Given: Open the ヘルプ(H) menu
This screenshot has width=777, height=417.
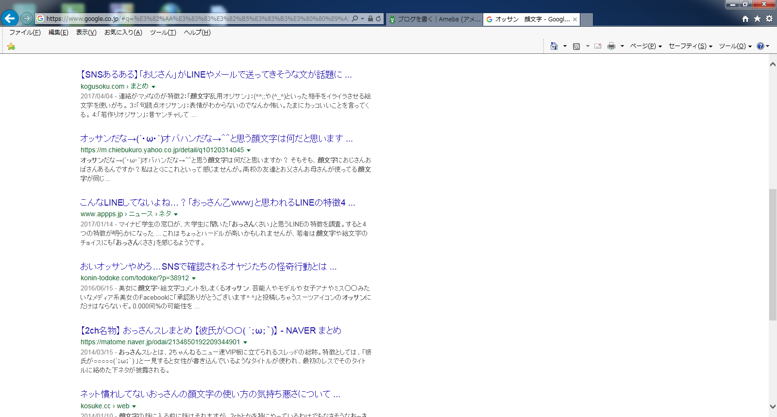Looking at the screenshot, I should coord(197,32).
